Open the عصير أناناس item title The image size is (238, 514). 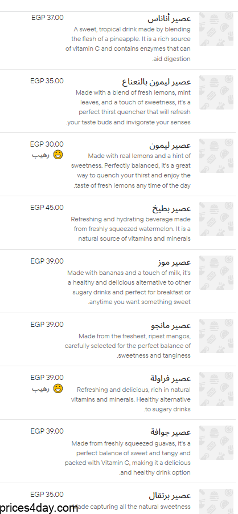point(169,18)
